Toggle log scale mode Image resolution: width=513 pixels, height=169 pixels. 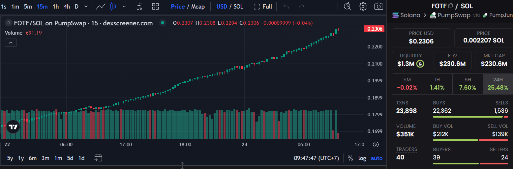[x=362, y=158]
